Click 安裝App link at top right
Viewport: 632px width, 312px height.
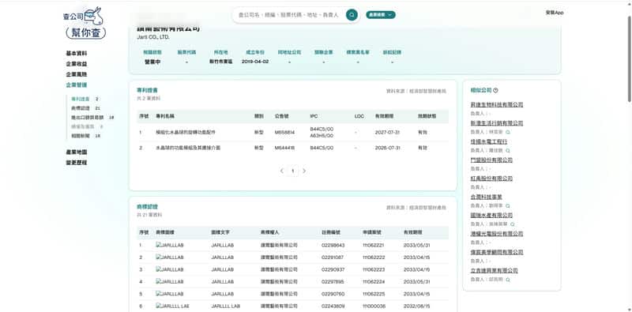pos(555,13)
